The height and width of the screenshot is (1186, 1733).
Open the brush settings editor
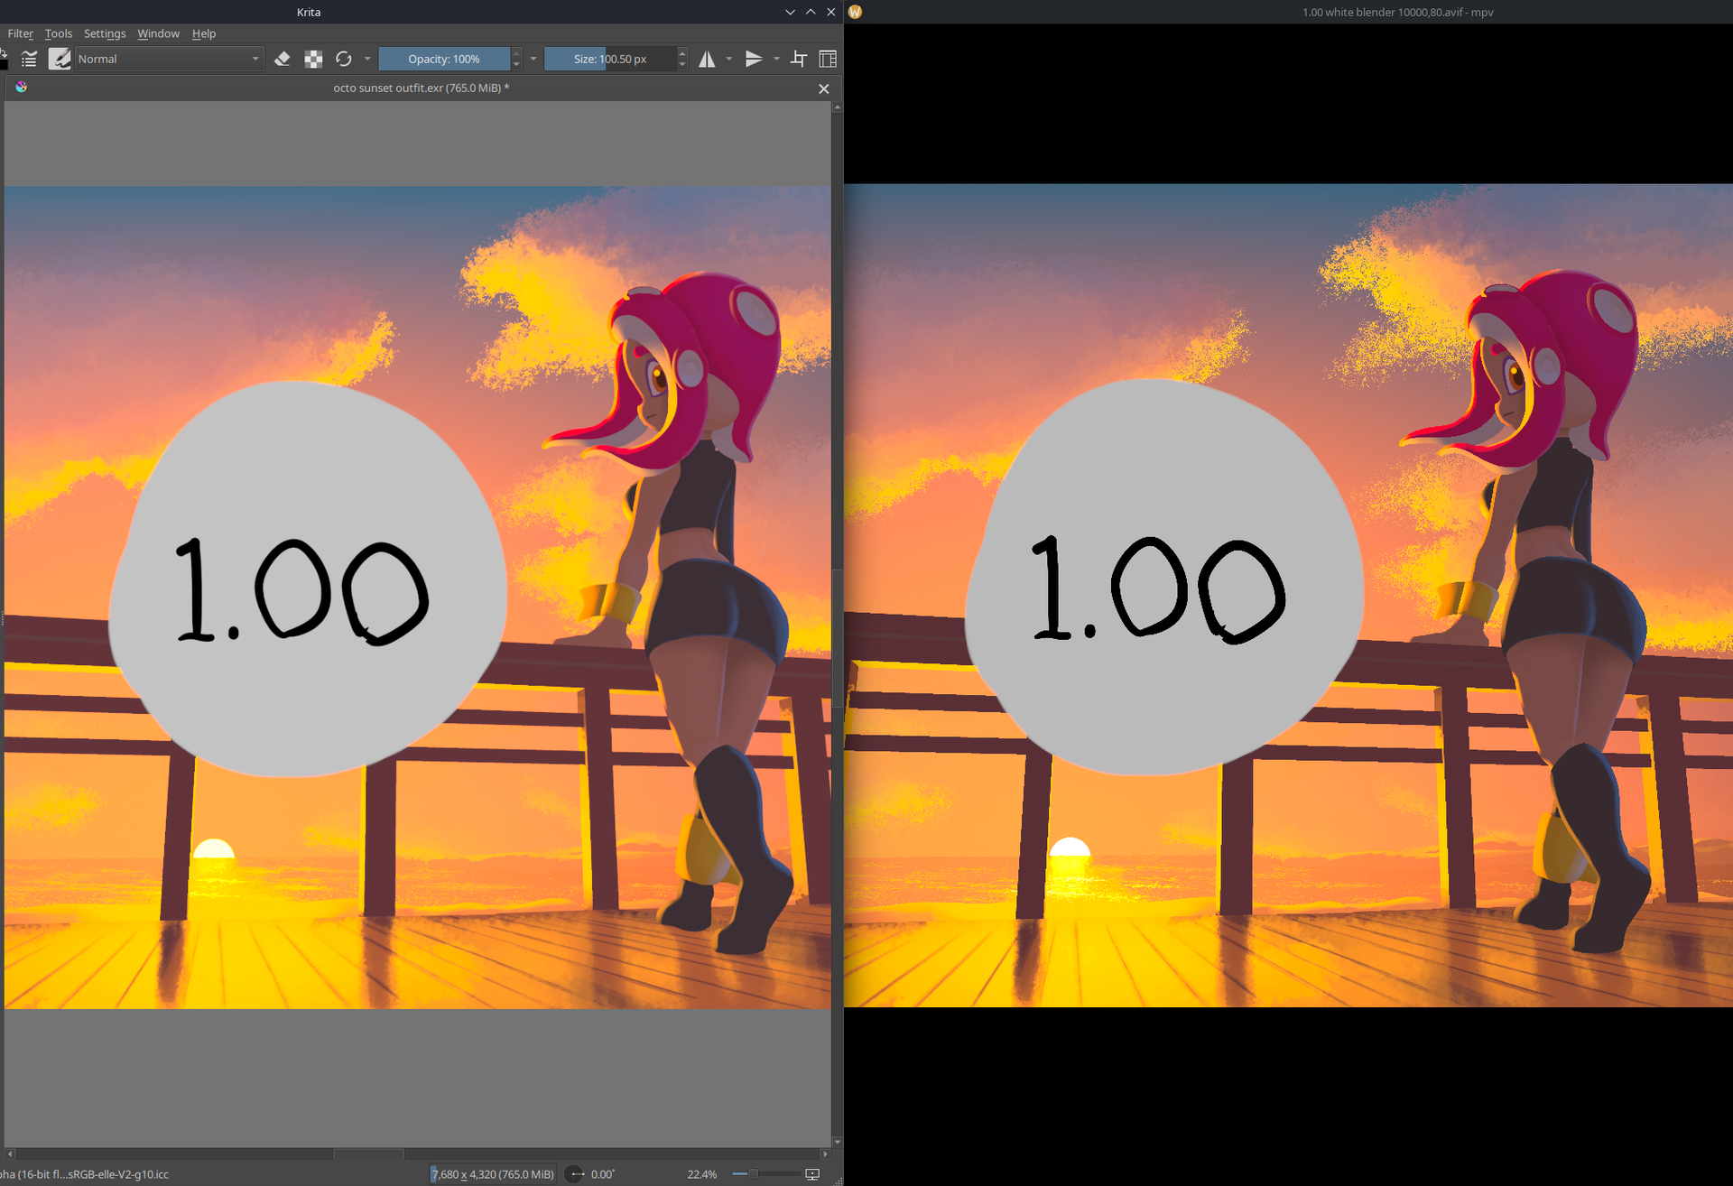pyautogui.click(x=29, y=59)
